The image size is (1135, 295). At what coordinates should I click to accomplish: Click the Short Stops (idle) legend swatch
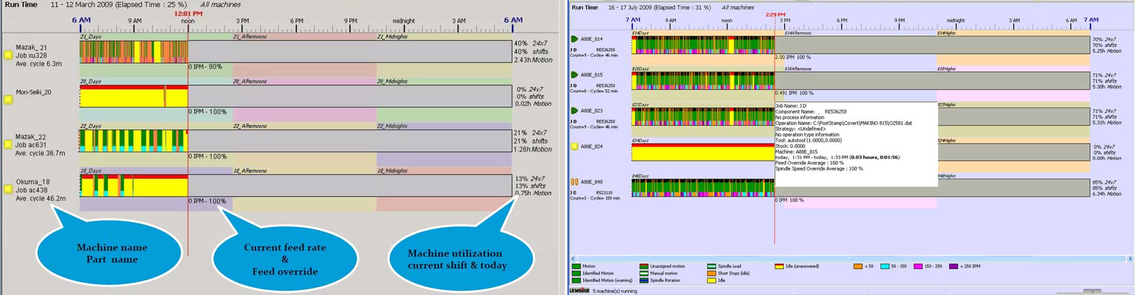(712, 273)
